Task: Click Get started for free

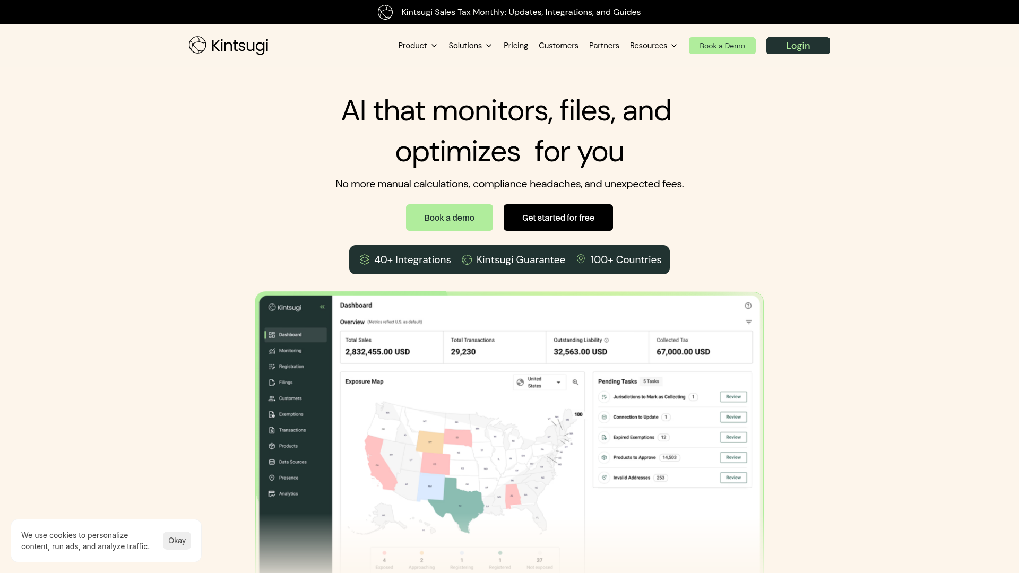Action: [558, 218]
